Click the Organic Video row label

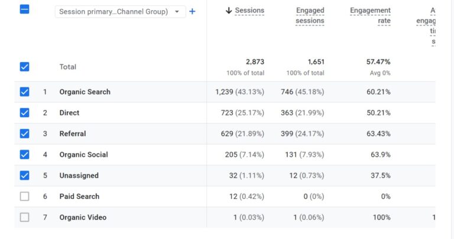click(x=83, y=217)
